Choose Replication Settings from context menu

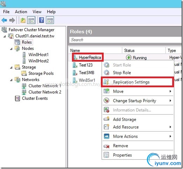tap(138, 82)
